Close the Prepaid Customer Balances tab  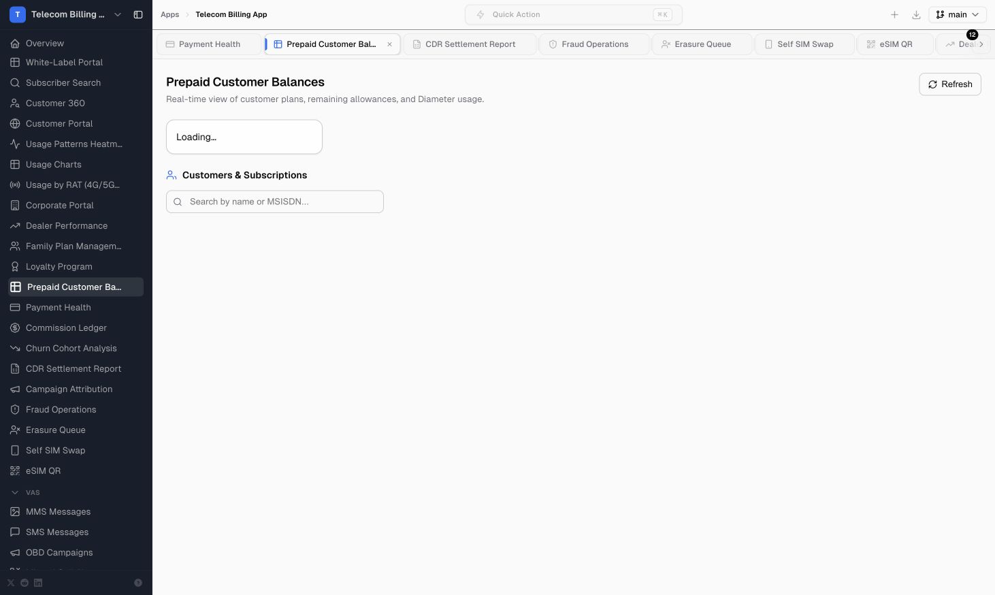(x=389, y=44)
